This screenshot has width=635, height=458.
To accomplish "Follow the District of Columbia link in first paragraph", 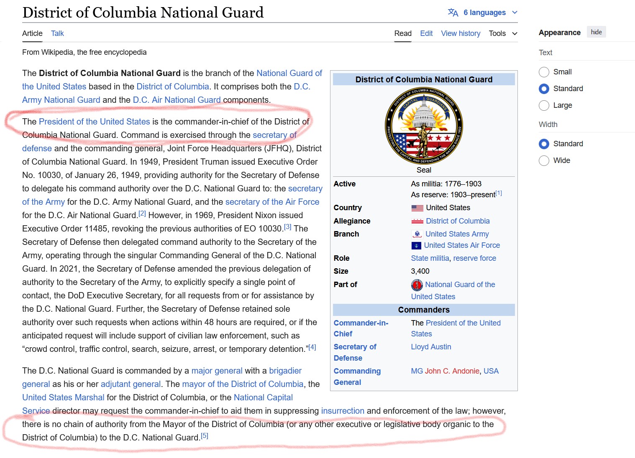I will click(173, 87).
